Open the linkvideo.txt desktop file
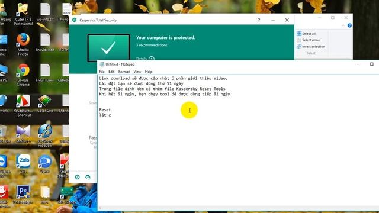 (x=45, y=43)
